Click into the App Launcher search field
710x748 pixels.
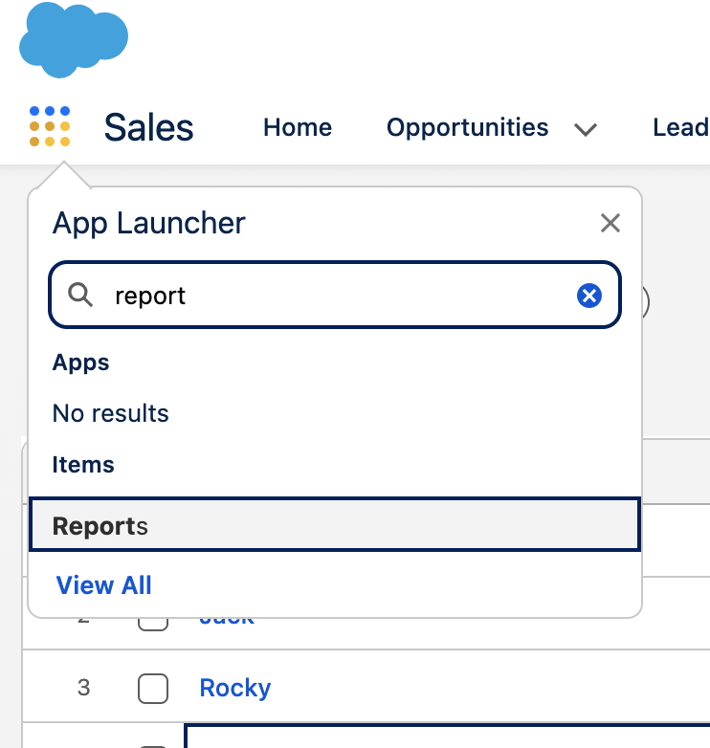[335, 295]
